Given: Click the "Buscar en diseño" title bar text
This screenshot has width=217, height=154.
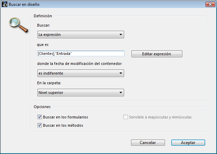Looking at the screenshot, I should 24,4.
